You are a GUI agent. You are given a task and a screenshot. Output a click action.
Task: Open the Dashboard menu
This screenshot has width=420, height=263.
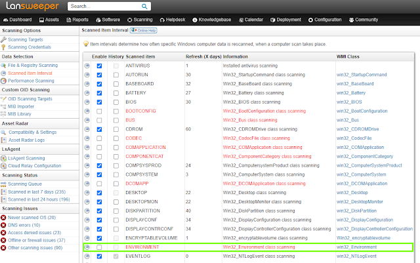tap(18, 20)
